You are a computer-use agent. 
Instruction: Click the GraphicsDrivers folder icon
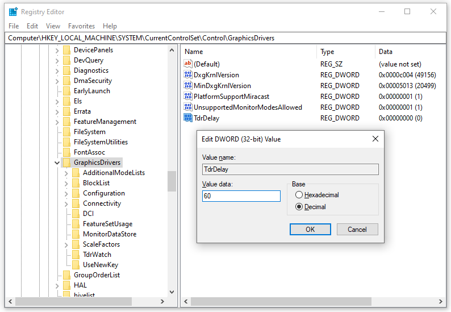[x=66, y=163]
